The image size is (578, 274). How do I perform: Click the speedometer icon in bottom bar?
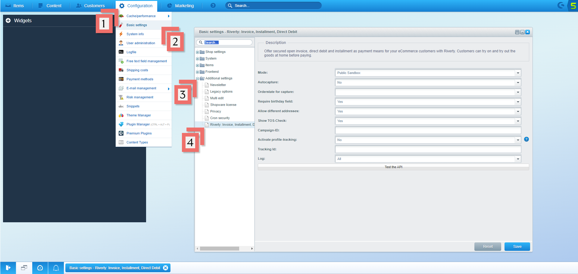coord(40,268)
